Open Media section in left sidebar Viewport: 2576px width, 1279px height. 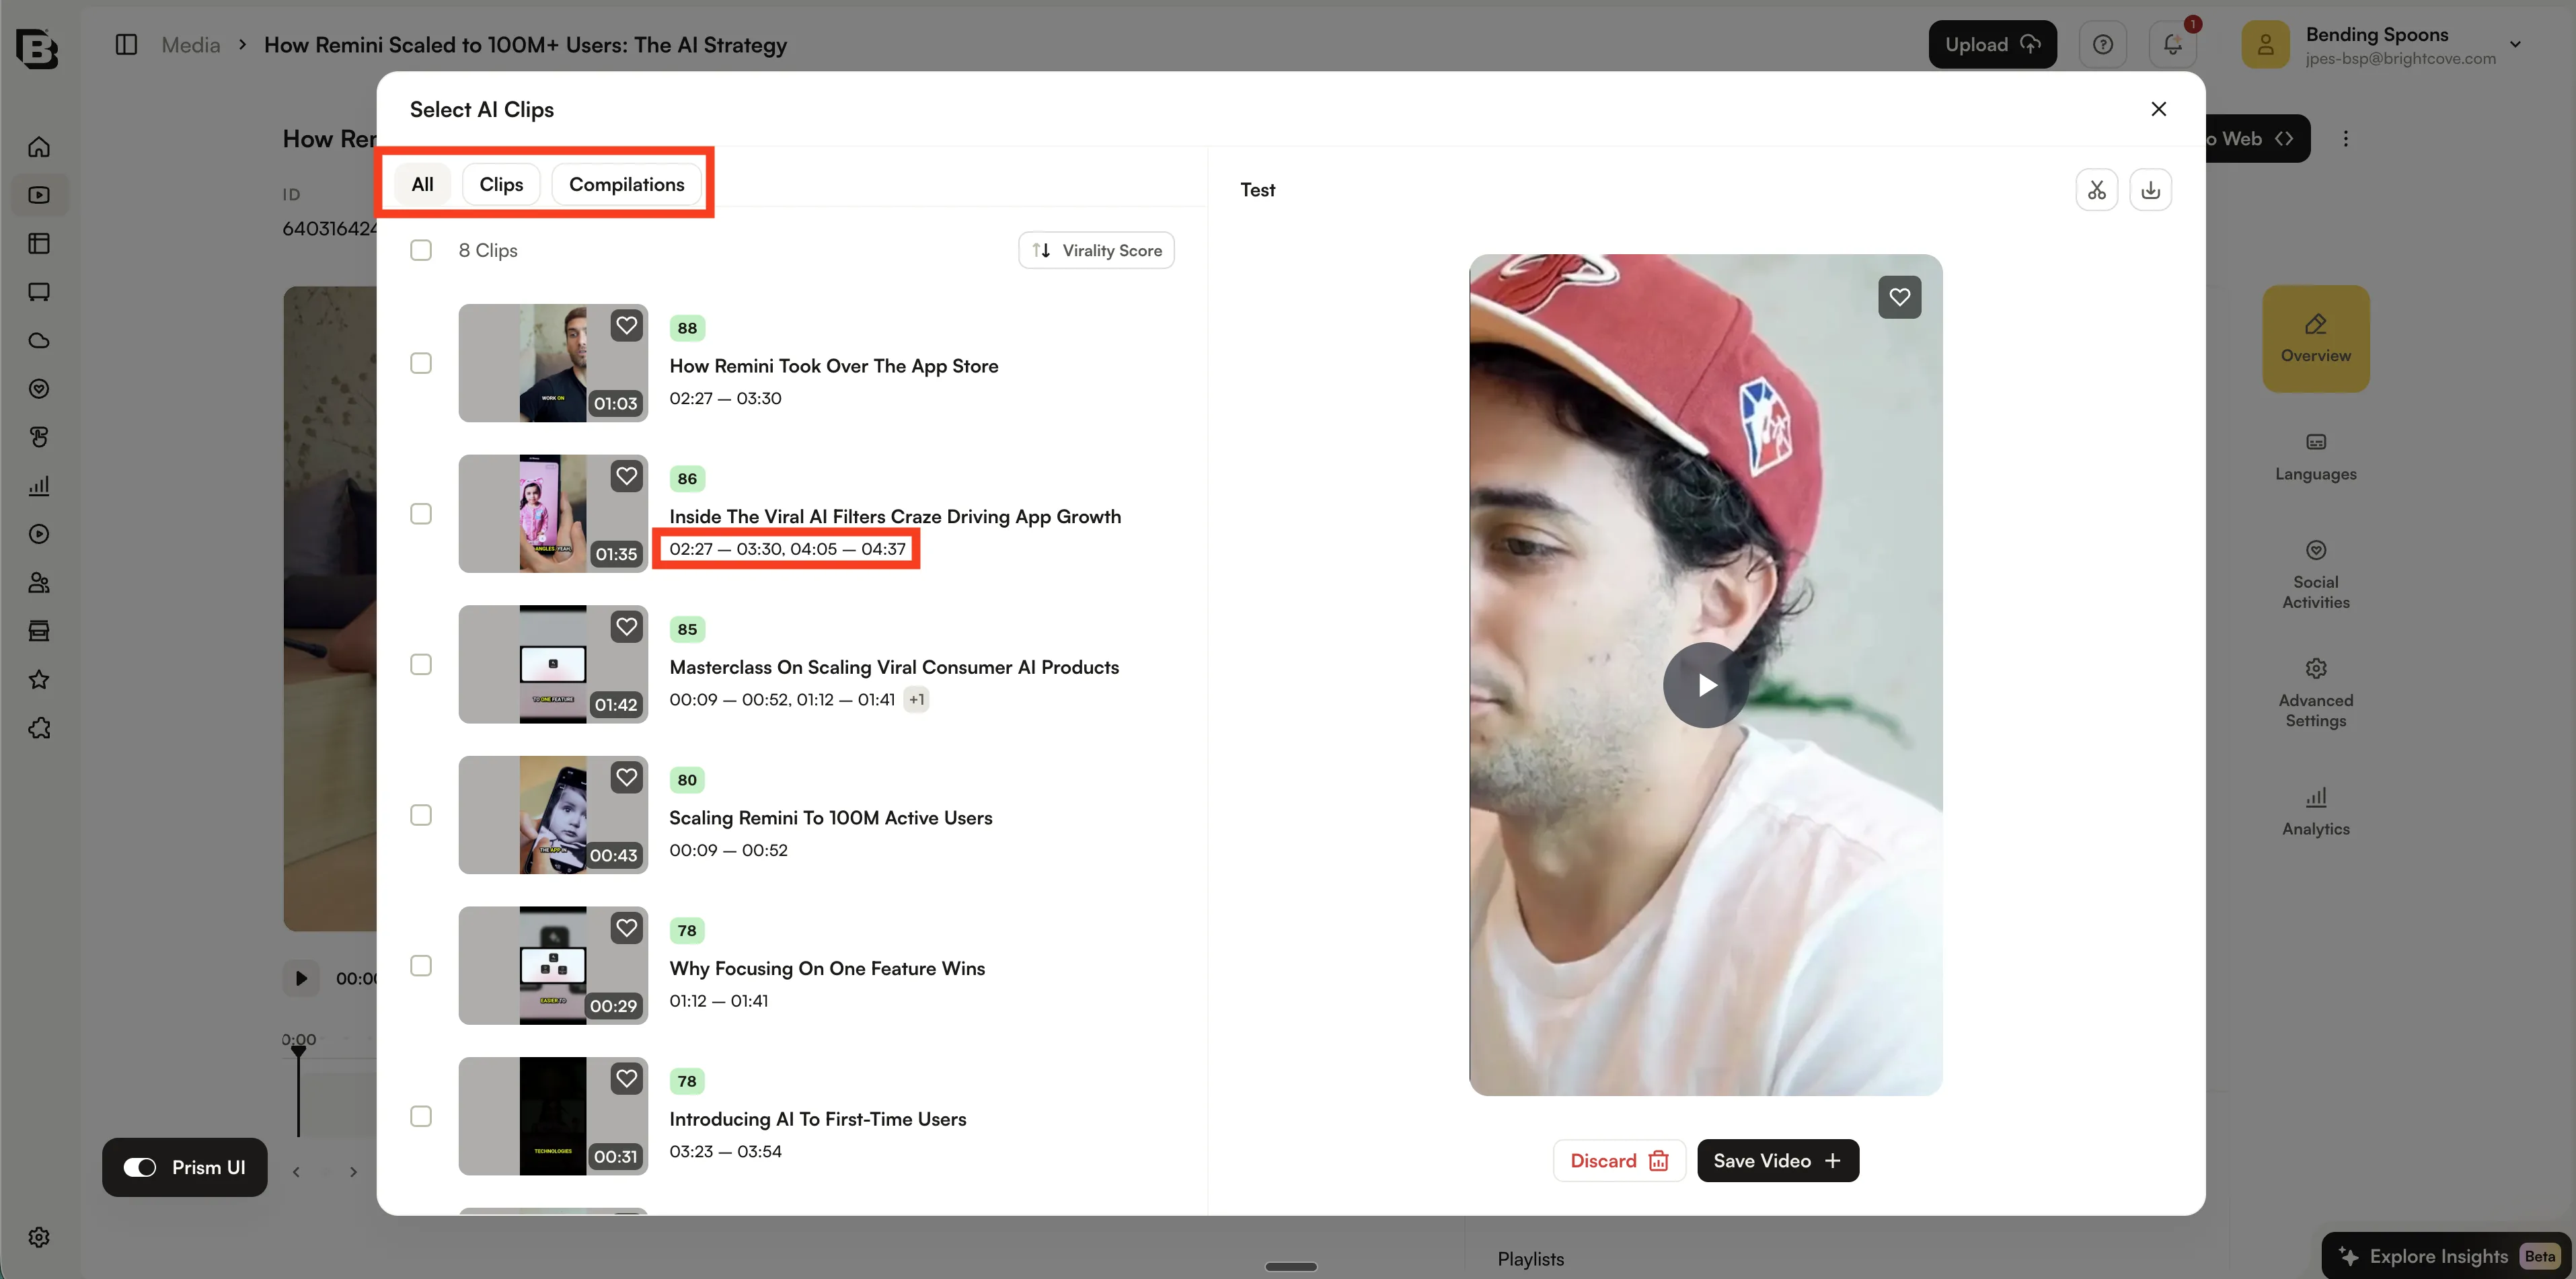[39, 195]
